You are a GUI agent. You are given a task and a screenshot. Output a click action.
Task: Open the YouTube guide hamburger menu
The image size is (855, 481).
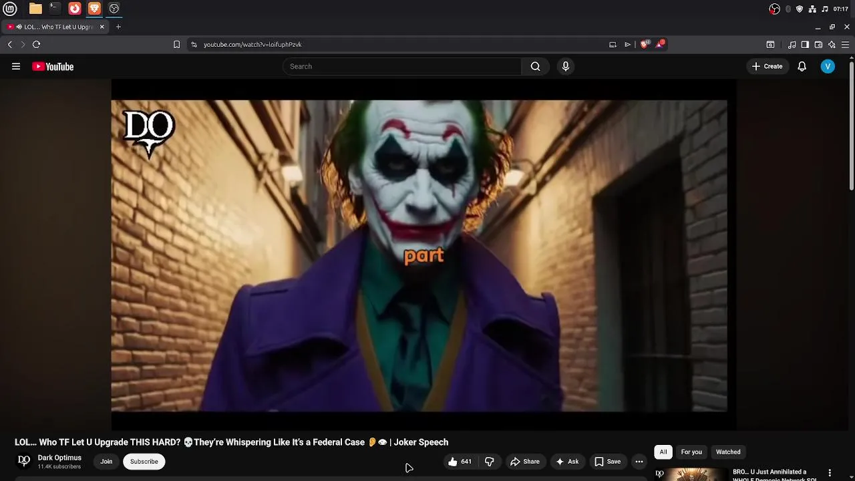[x=16, y=66]
